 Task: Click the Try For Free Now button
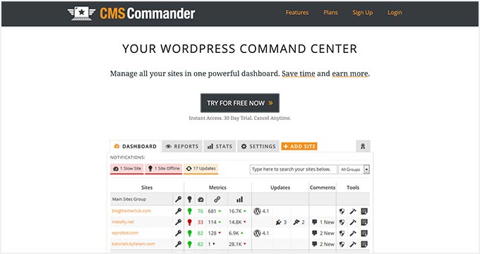click(240, 103)
